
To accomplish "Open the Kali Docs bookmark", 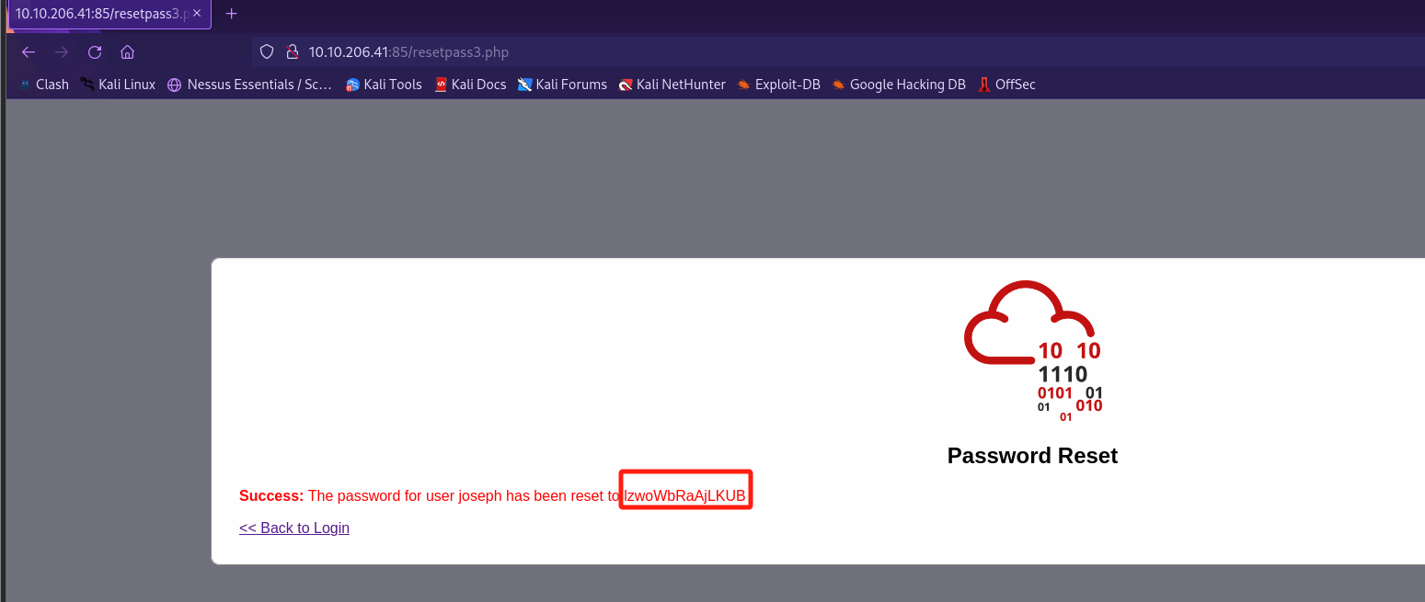I will coord(470,85).
